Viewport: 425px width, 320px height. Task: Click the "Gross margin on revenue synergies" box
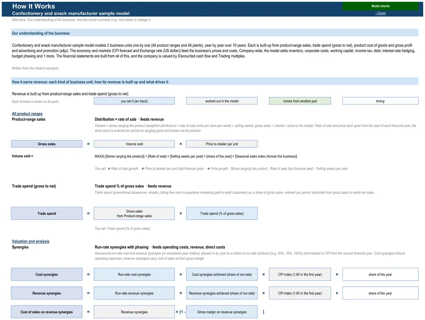[x=222, y=312]
